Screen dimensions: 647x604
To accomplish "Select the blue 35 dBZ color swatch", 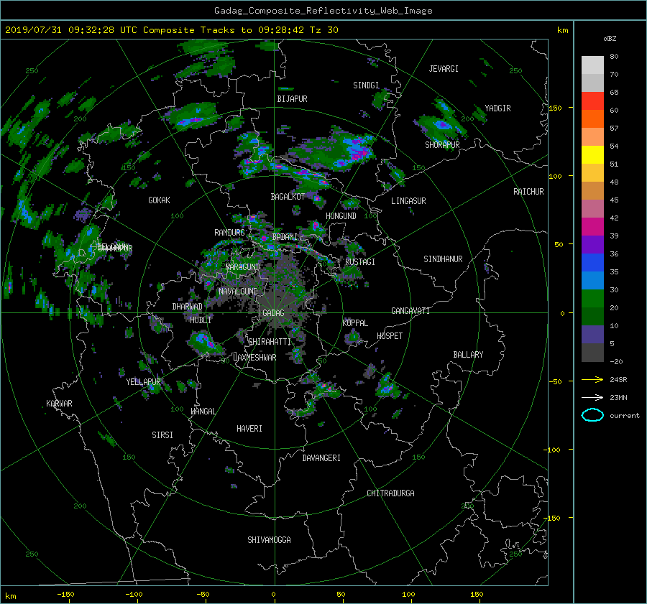I will (x=592, y=262).
